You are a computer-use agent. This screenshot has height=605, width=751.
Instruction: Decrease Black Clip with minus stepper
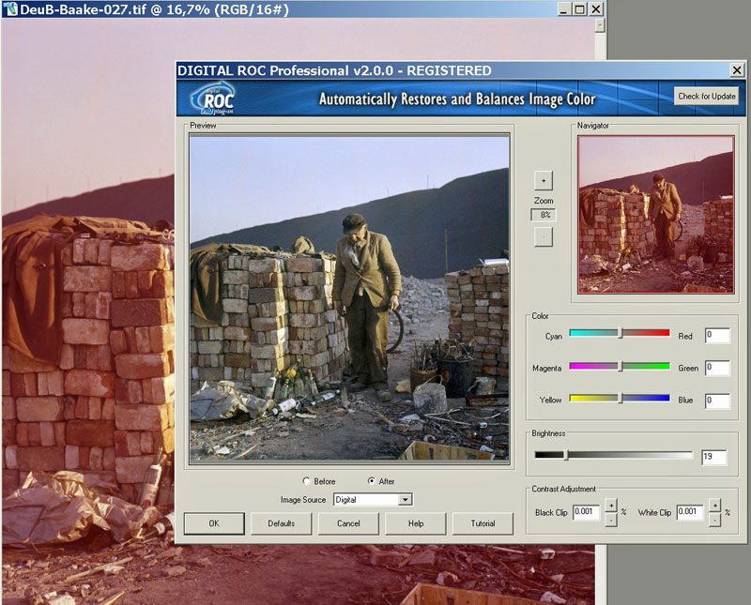click(x=610, y=519)
